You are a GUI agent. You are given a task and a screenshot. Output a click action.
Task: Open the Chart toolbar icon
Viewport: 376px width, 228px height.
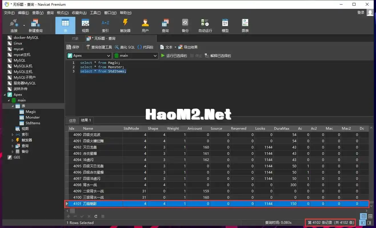pos(245,26)
